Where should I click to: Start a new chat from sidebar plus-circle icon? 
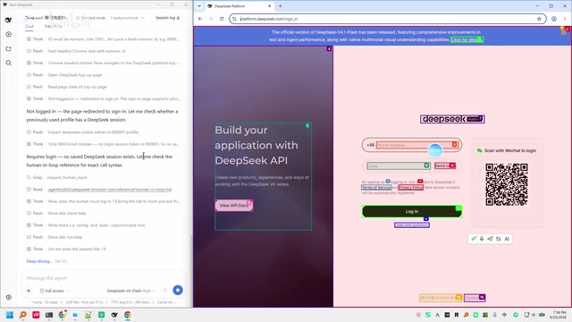(x=8, y=34)
